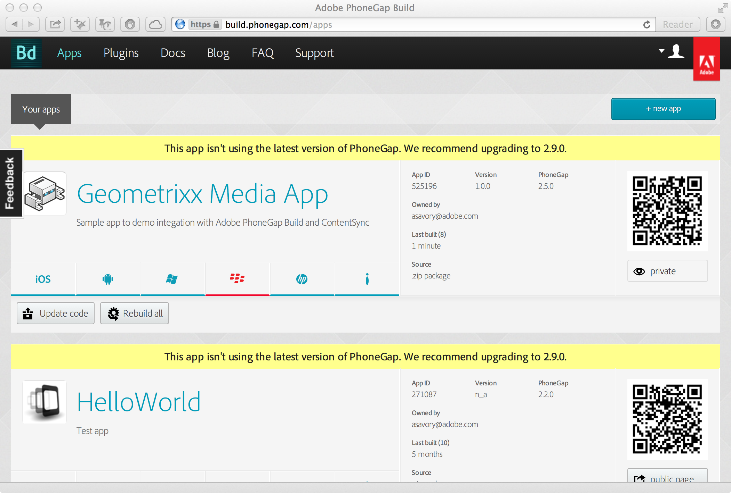
Task: Open the user account profile icon
Action: [x=676, y=52]
